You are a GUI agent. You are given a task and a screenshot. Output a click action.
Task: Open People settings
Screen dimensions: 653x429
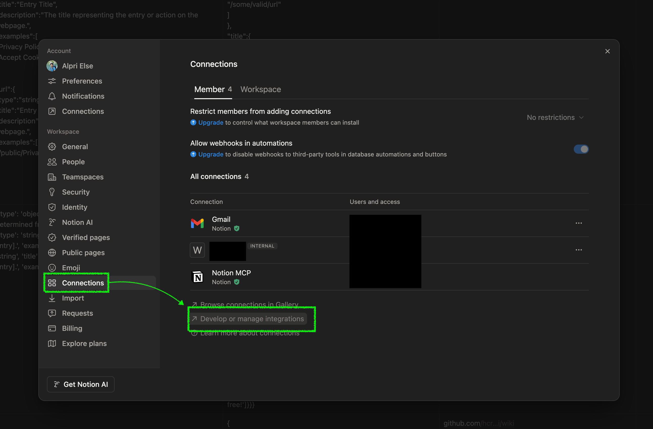tap(73, 162)
